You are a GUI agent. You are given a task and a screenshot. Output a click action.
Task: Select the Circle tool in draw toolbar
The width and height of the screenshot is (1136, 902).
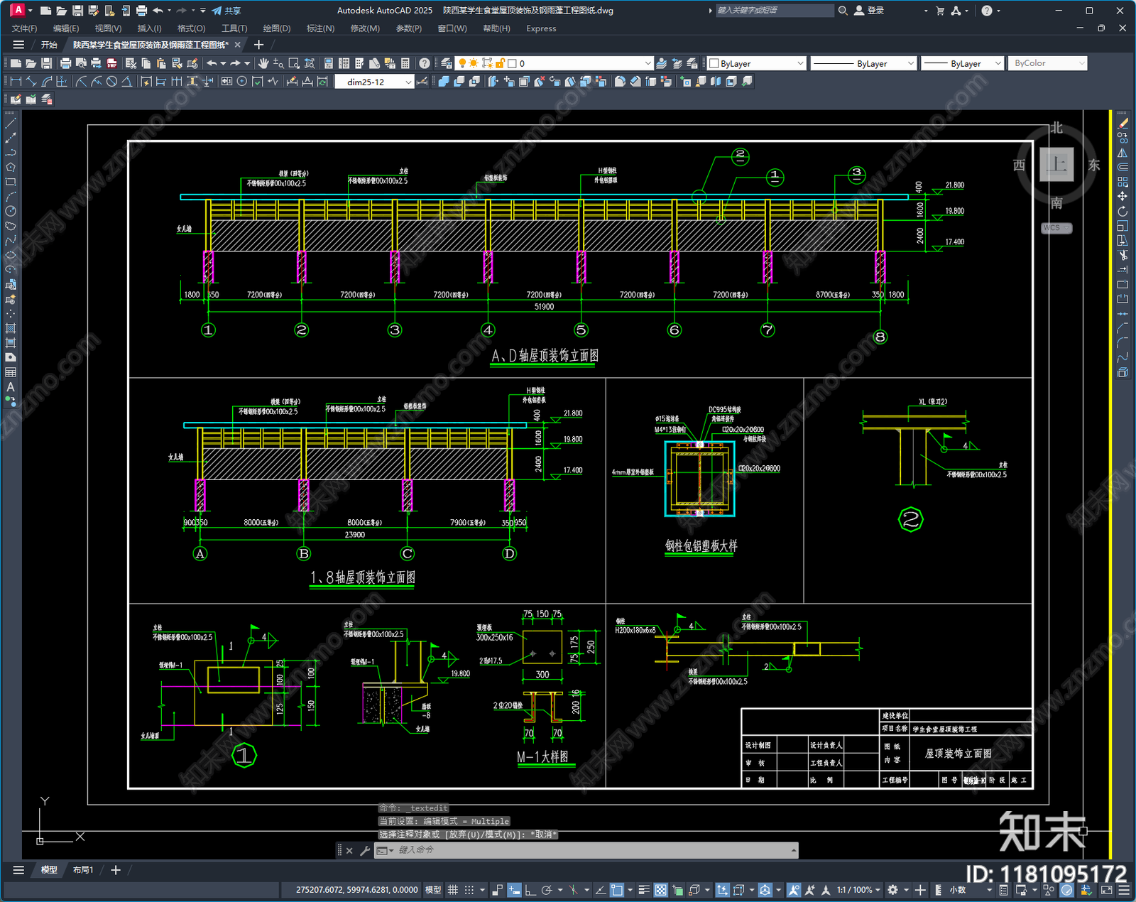click(x=11, y=211)
